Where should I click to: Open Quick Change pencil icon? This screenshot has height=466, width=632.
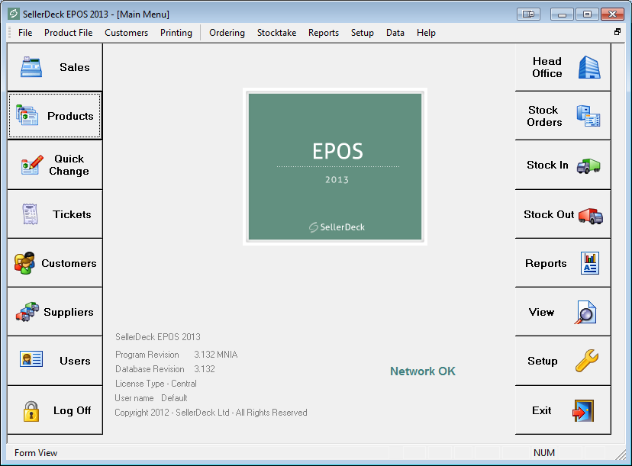click(x=31, y=165)
